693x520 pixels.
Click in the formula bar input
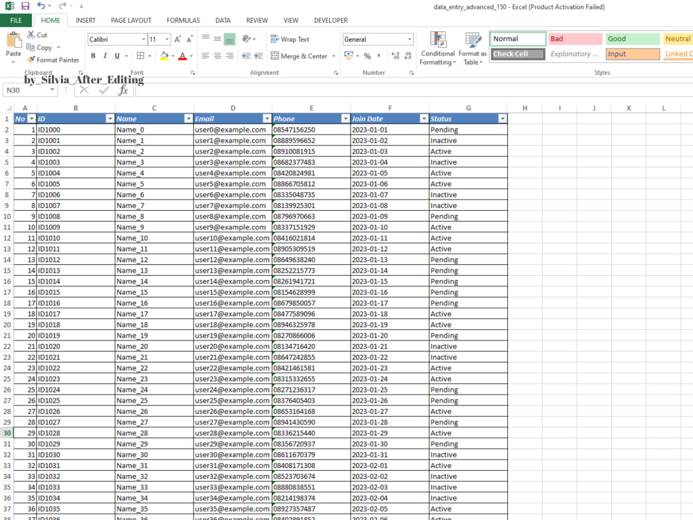pos(414,90)
